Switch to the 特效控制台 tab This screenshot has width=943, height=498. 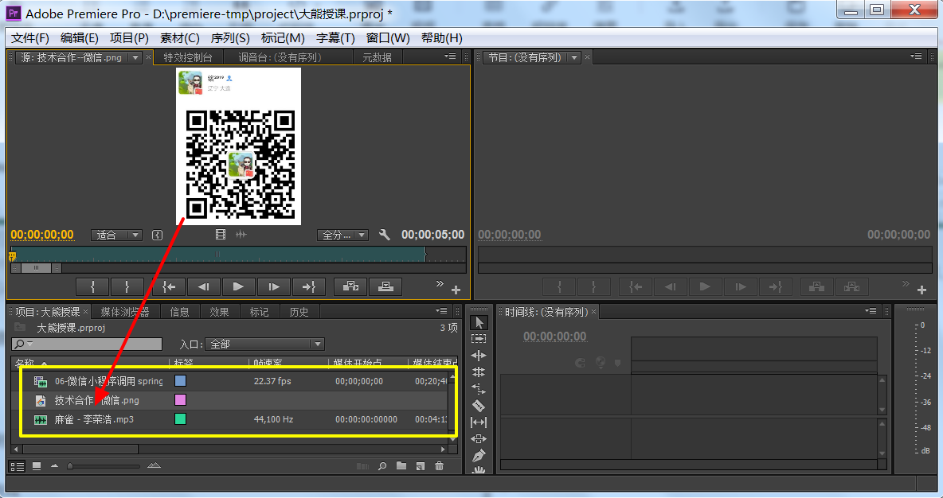click(x=188, y=57)
